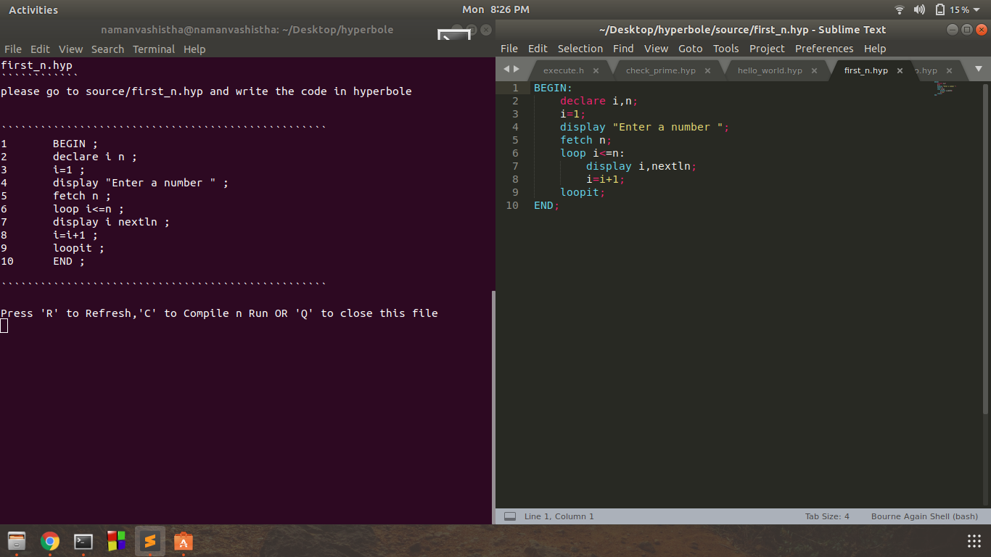This screenshot has height=557, width=991.
Task: Click the terminal window vertical scrollbar
Action: 493,406
